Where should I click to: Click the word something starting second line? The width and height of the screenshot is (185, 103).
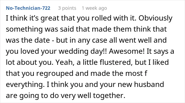coord(24,30)
